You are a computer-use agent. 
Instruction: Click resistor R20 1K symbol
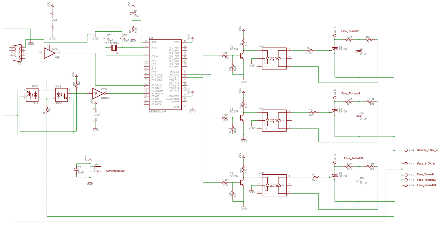(x=313, y=112)
